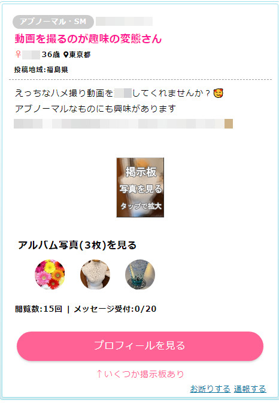Click the tan square after the blurred line

pyautogui.click(x=229, y=124)
